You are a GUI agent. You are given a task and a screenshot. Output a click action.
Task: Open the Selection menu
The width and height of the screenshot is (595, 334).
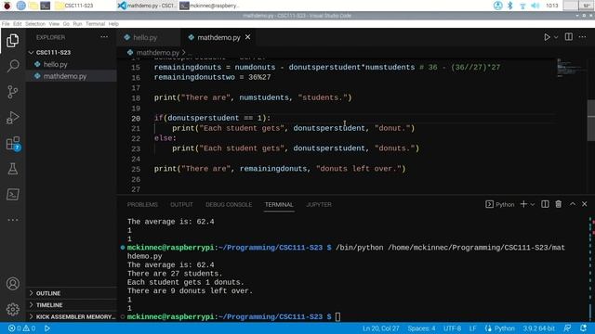[x=35, y=24]
